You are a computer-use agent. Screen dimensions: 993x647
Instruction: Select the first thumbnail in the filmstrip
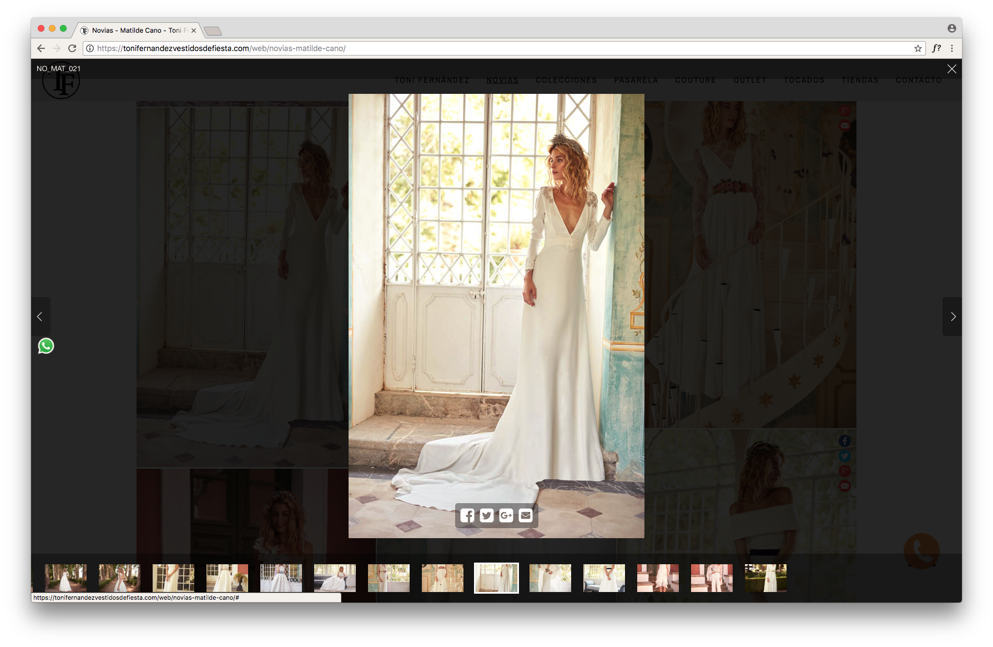[x=65, y=578]
